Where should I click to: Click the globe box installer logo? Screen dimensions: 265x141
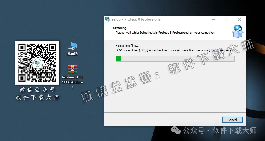coord(238,31)
